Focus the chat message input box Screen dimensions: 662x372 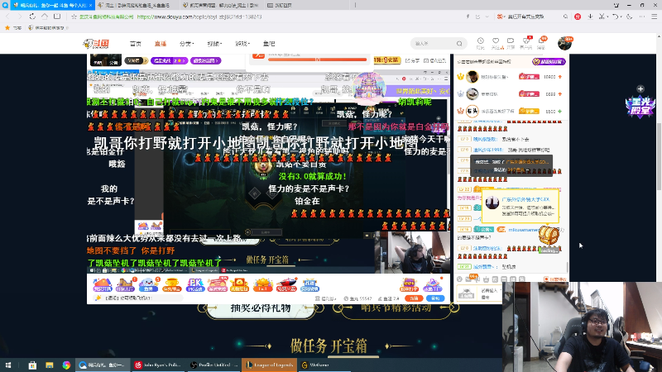pyautogui.click(x=490, y=293)
